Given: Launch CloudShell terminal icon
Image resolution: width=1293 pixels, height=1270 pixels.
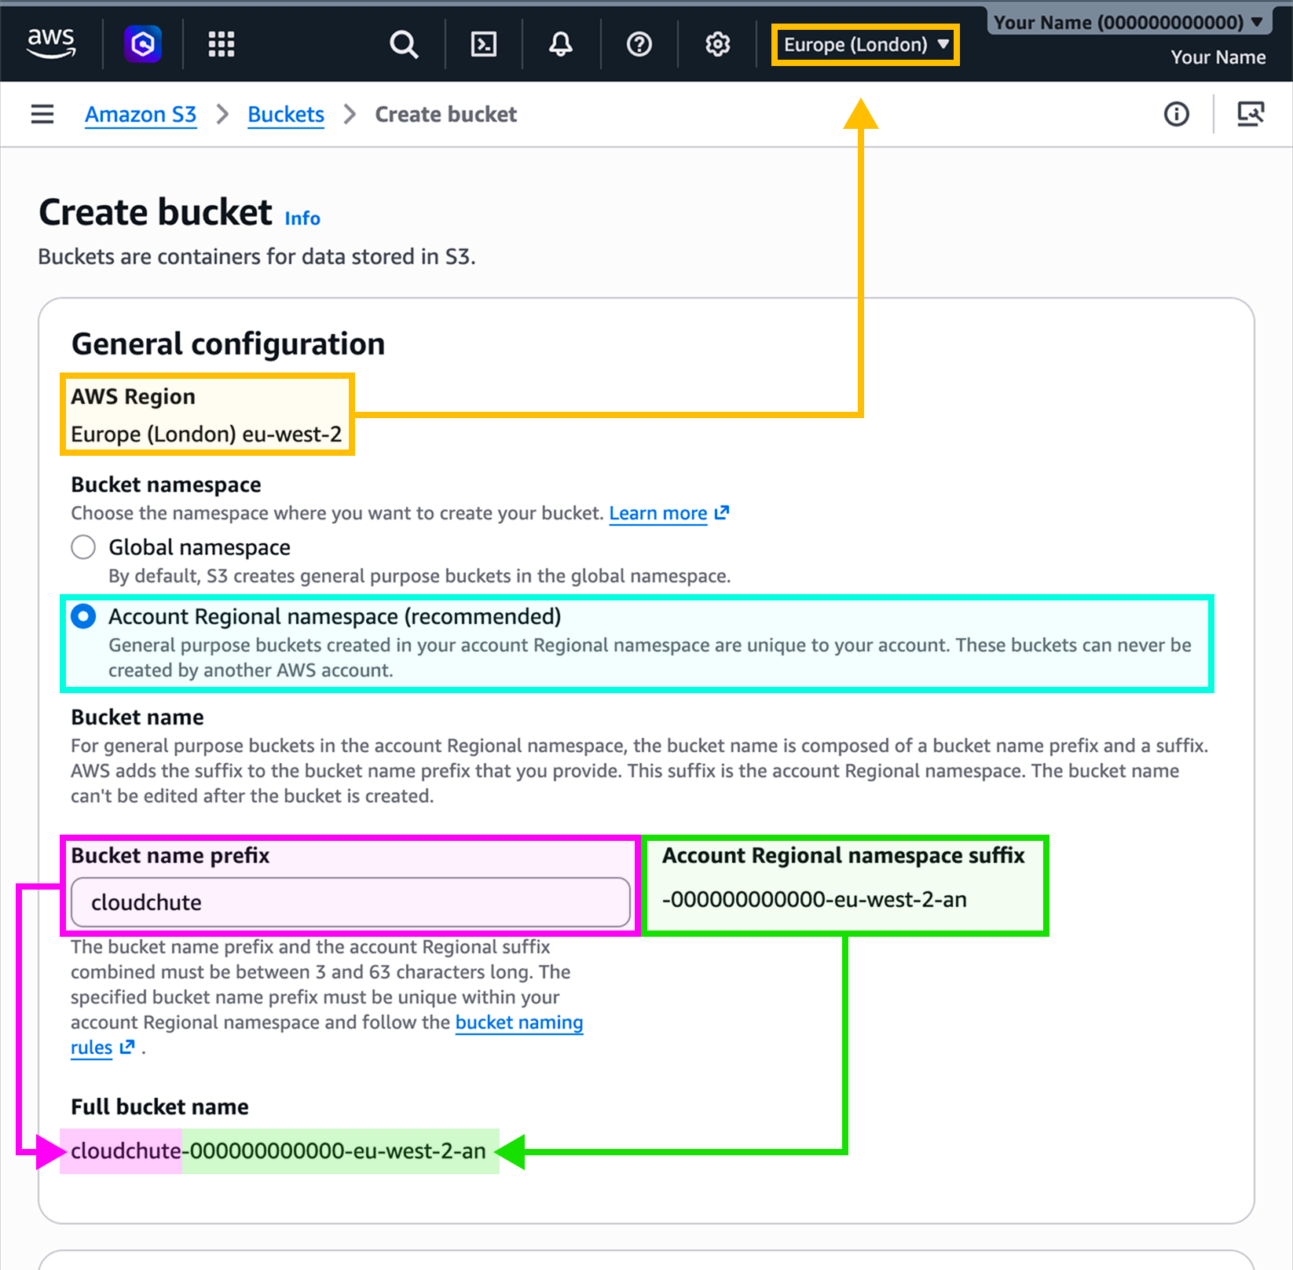Looking at the screenshot, I should tap(483, 44).
